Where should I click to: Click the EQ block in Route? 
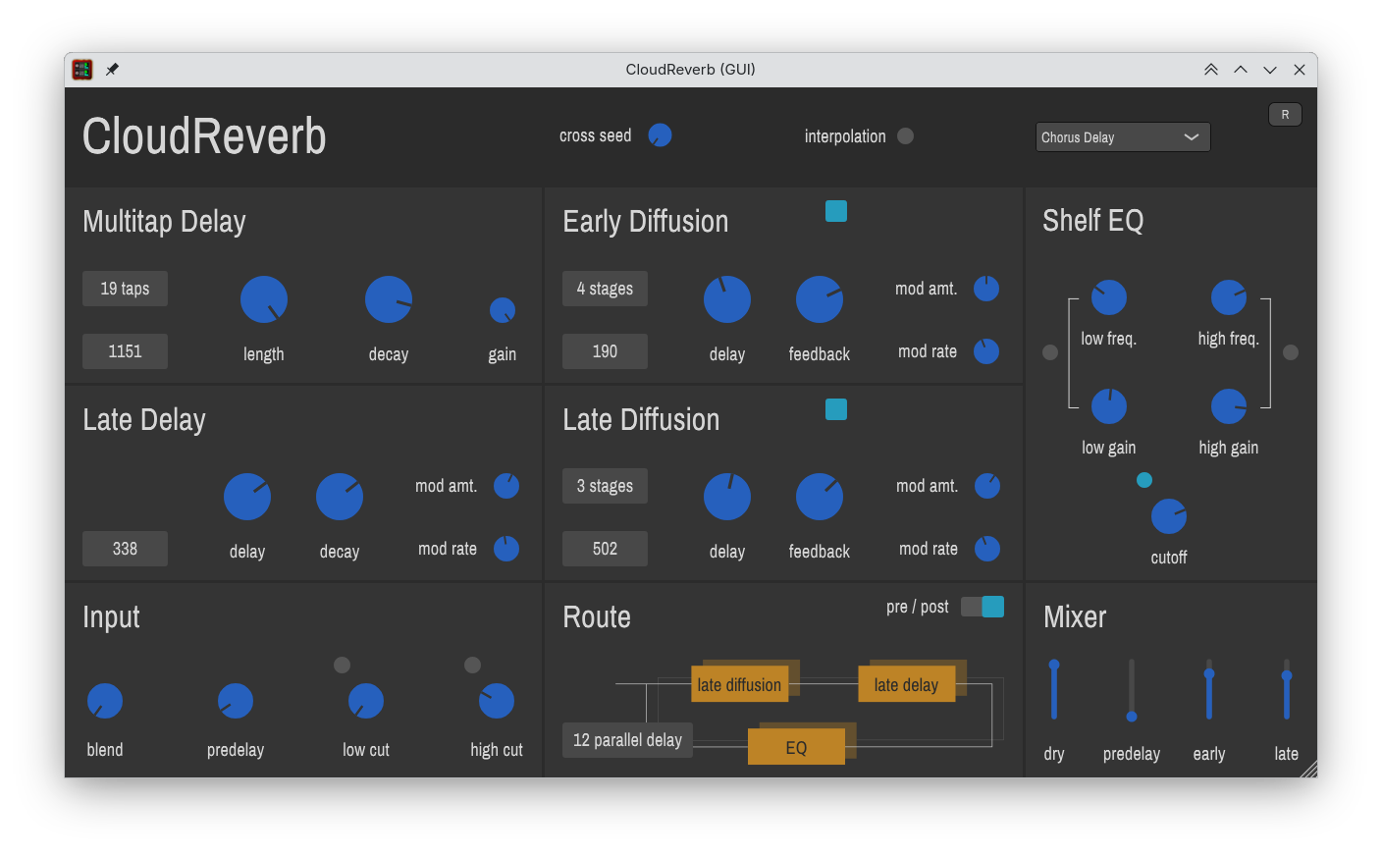[796, 747]
